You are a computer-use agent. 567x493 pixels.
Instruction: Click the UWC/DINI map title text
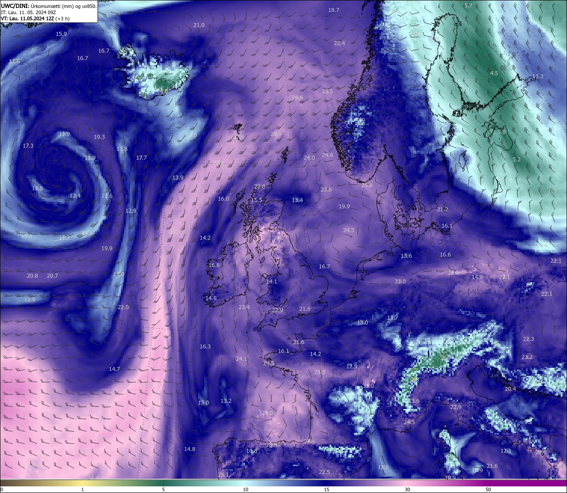click(x=49, y=6)
